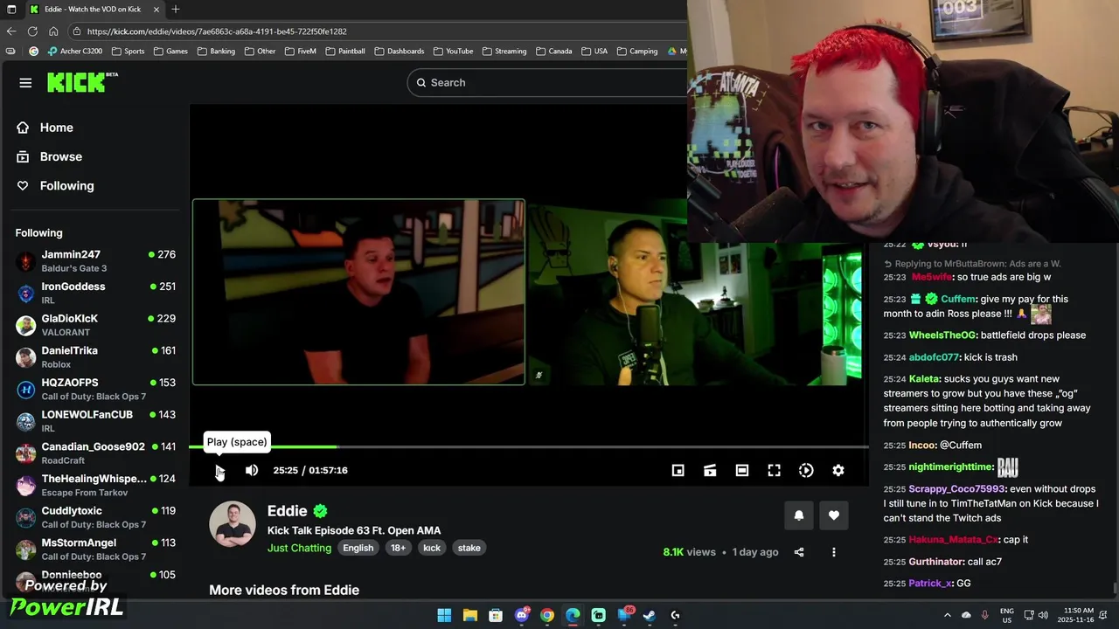
Task: Expand the Games bookmark folder
Action: 170,52
